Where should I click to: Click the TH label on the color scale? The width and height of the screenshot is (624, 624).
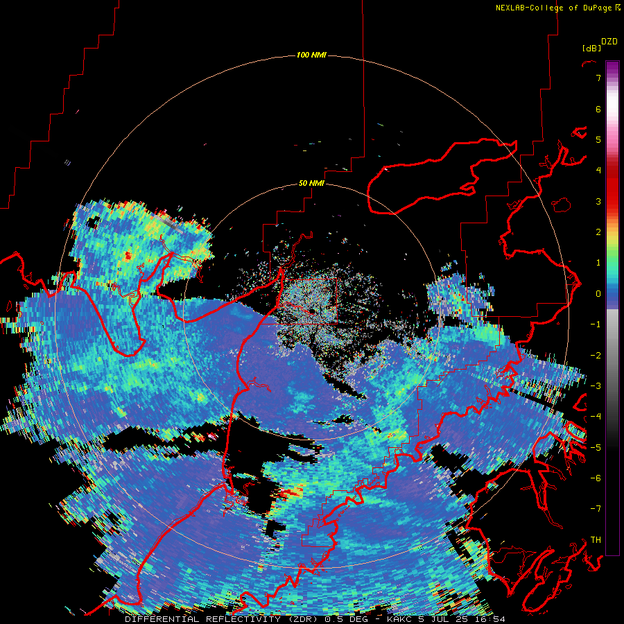(x=596, y=540)
